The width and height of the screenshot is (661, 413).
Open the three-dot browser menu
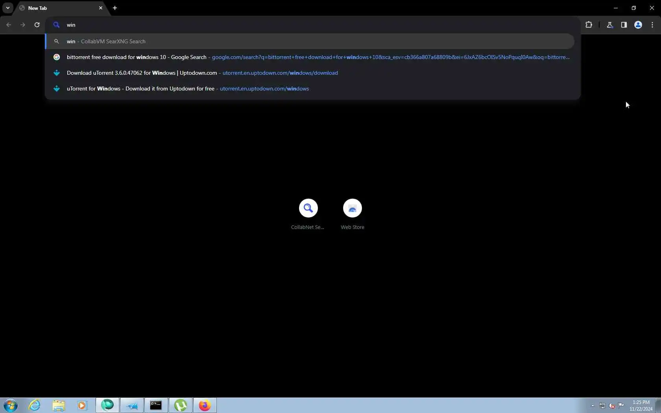point(652,25)
